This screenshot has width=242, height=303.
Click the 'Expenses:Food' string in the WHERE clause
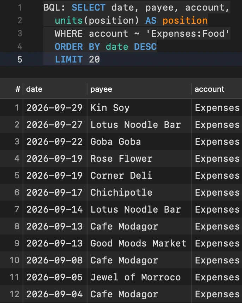point(188,34)
